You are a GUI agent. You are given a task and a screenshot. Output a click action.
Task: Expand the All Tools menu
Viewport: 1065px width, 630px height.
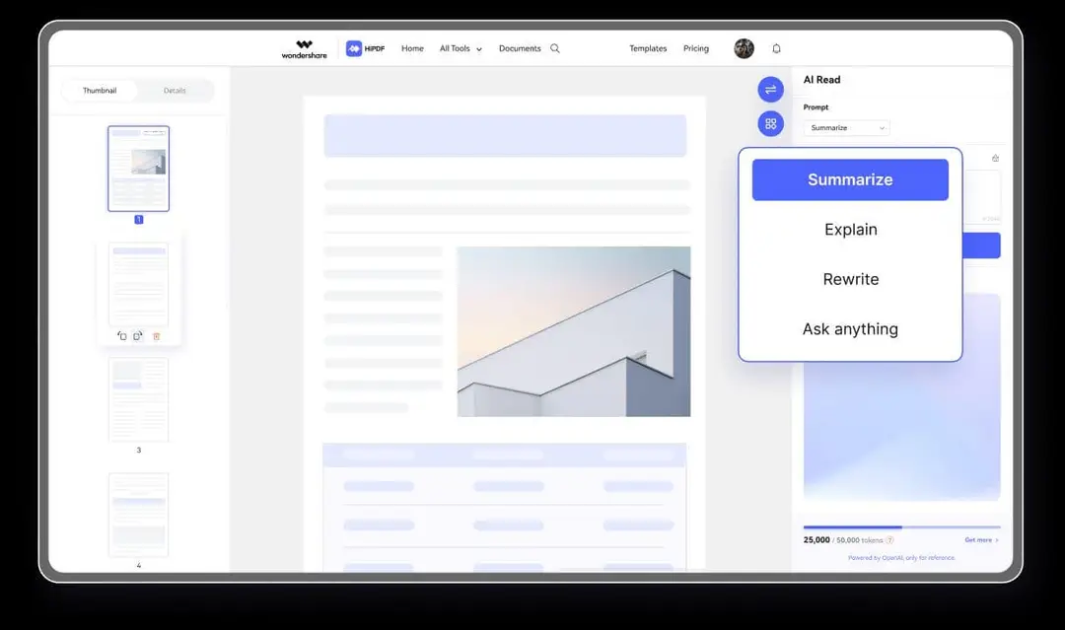(461, 48)
